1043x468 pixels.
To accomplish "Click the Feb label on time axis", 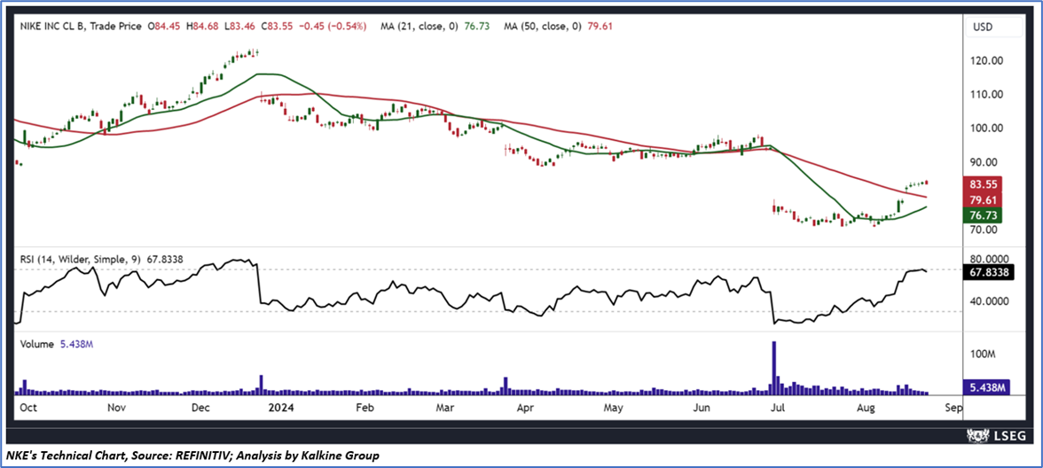I will 366,406.
